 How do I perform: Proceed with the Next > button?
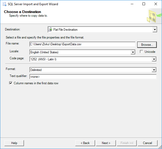(106, 143)
